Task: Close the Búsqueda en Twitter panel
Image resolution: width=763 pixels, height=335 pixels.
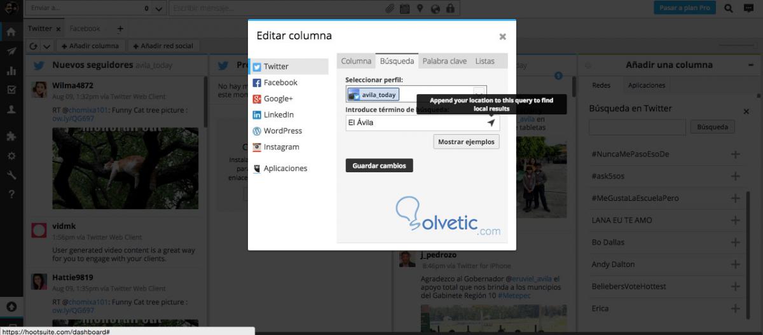Action: click(746, 111)
